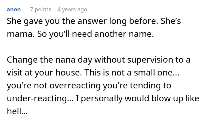Screen dimensions: 215x120
Task: Click the final word 'hell…'
Action: click(17, 111)
